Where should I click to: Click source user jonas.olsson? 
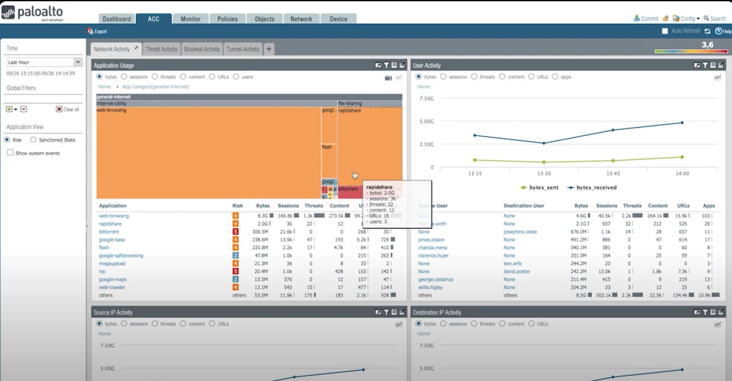[x=431, y=240]
